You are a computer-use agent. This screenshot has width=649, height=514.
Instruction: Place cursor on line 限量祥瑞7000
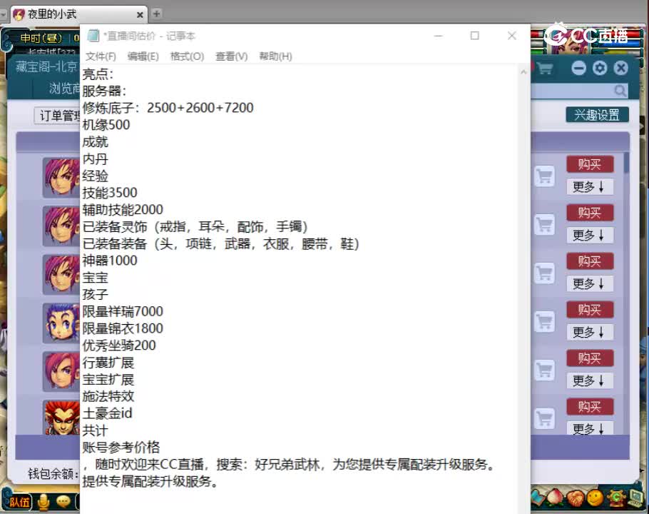click(123, 311)
